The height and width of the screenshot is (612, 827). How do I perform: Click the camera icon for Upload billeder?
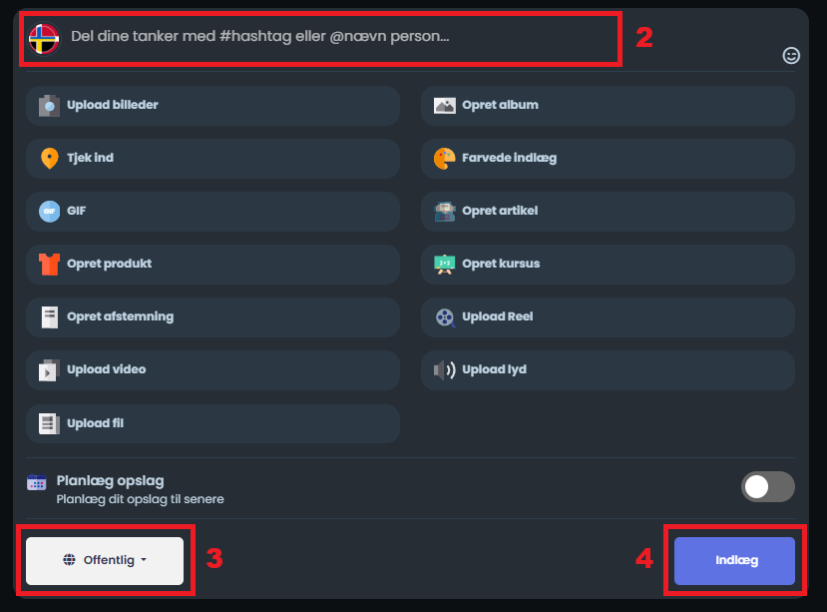[x=49, y=106]
